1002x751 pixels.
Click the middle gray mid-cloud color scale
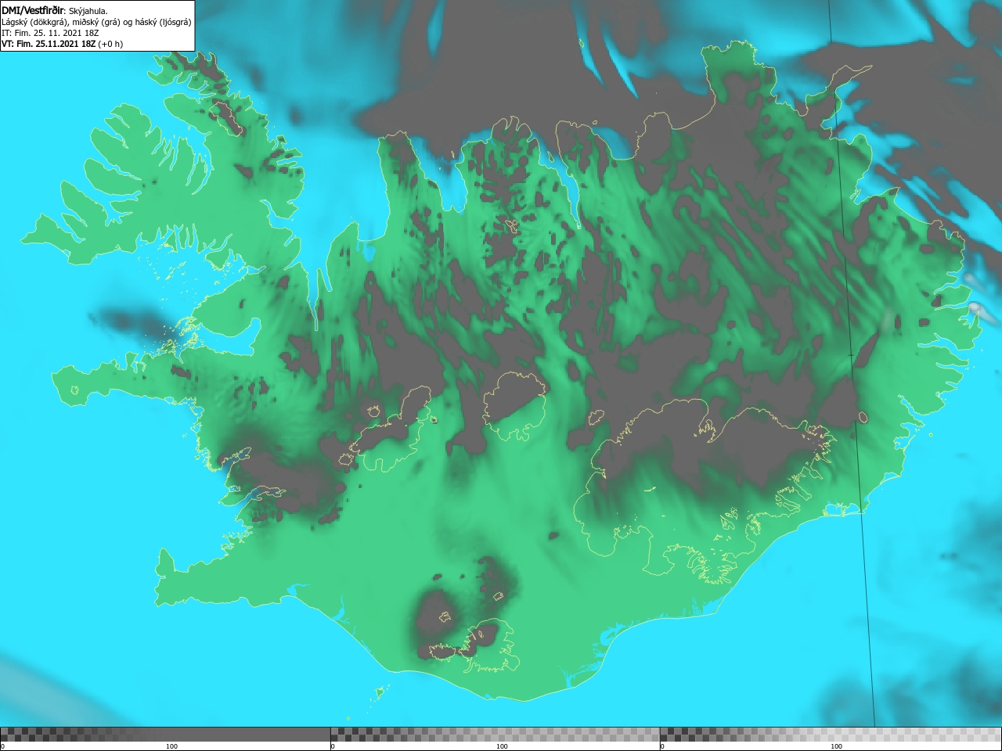point(495,735)
